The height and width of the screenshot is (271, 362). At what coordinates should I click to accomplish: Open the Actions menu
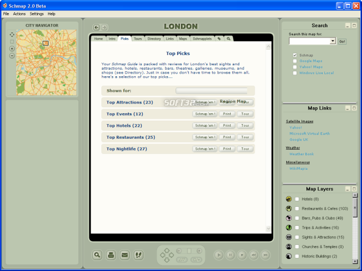(x=19, y=14)
